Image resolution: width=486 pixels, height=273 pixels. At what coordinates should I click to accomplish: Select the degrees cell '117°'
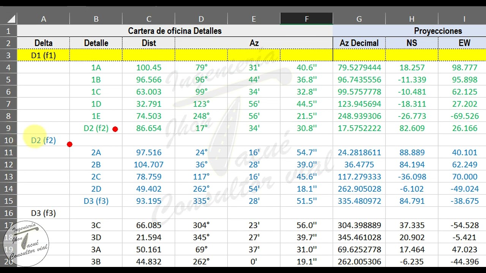(x=201, y=176)
